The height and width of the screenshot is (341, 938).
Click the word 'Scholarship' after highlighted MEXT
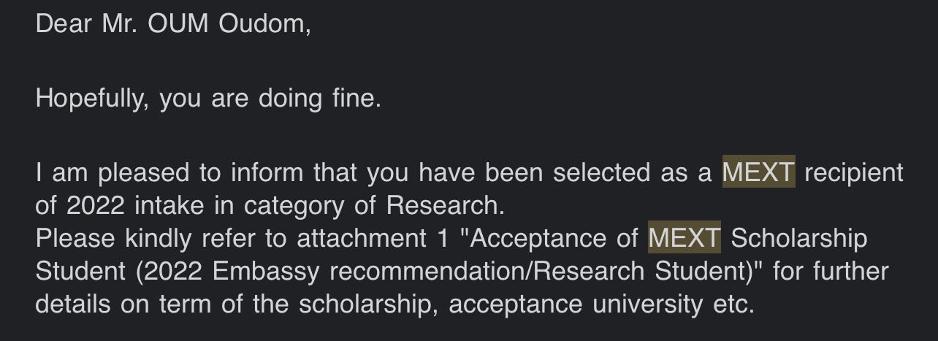pos(799,240)
